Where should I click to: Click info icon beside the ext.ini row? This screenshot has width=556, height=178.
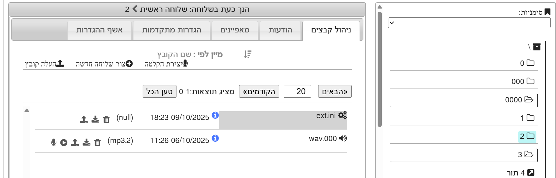pyautogui.click(x=215, y=115)
